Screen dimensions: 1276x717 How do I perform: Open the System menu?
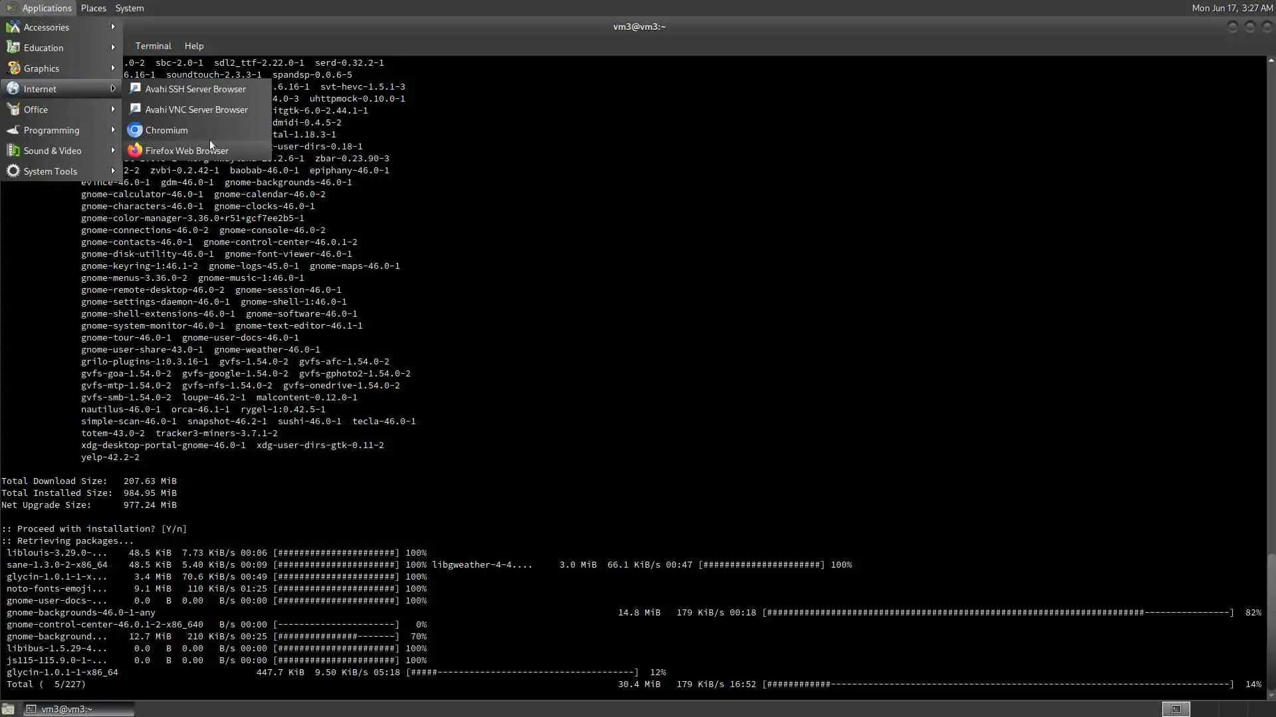tap(129, 8)
